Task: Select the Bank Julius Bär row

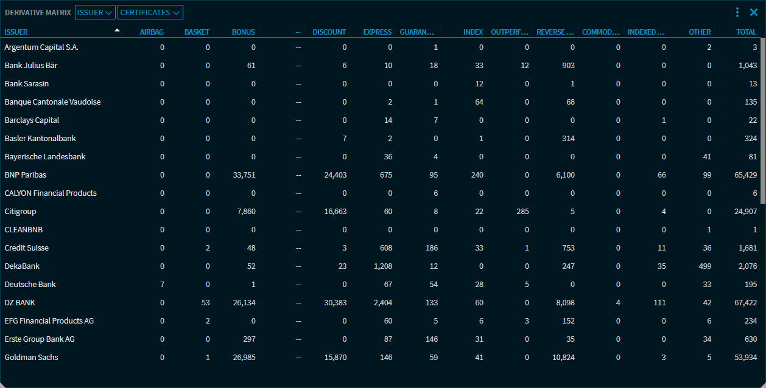Action: (x=31, y=66)
